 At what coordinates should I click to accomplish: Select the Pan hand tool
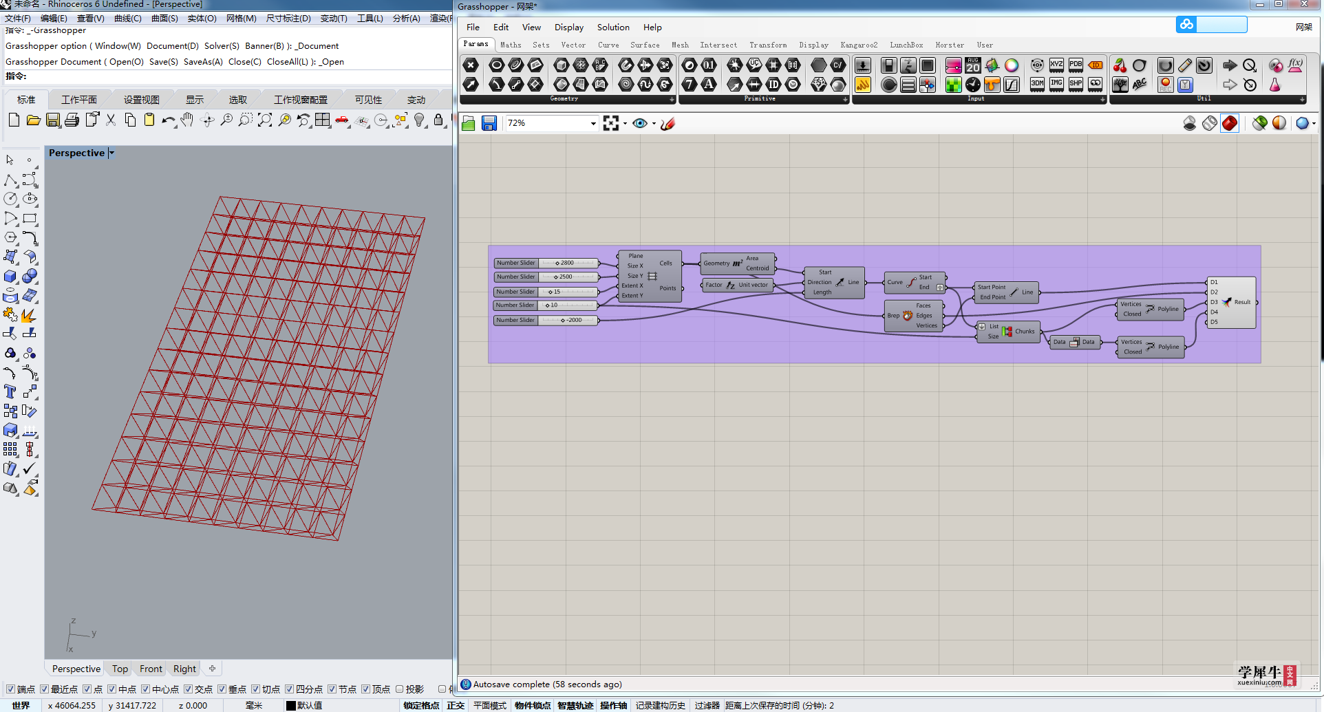click(187, 120)
